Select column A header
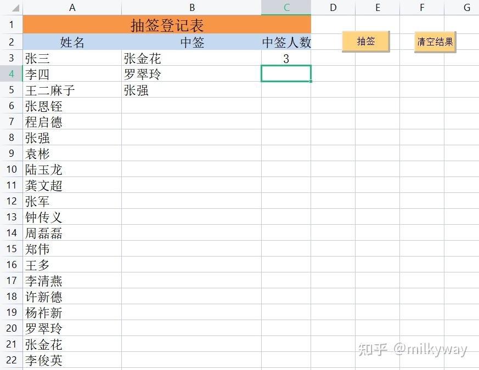This screenshot has width=479, height=370. (72, 7)
